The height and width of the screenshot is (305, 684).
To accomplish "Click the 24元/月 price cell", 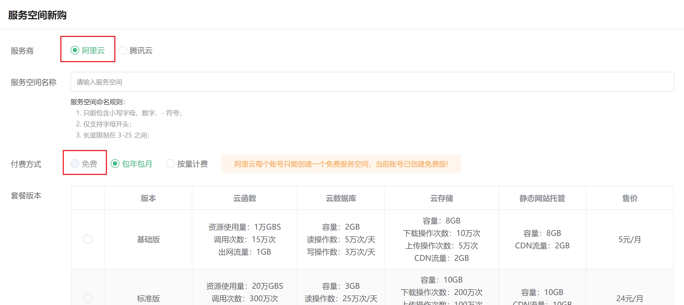I will [x=629, y=298].
